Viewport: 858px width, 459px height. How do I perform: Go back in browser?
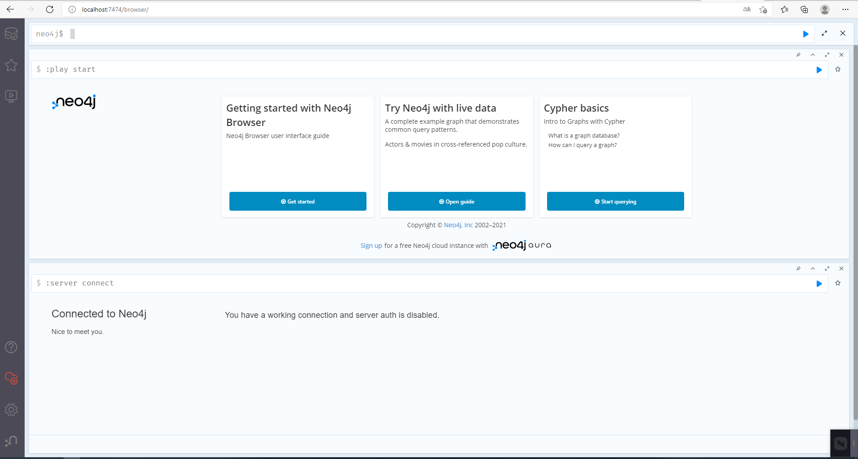point(10,9)
